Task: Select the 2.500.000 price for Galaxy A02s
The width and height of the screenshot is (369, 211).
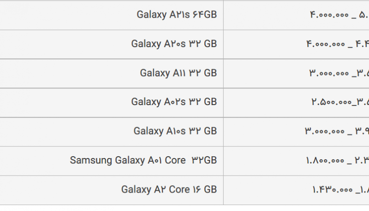Action: [x=331, y=102]
